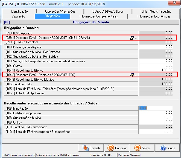Click the Débito extemporâneo value field [107]

pyautogui.click(x=156, y=113)
